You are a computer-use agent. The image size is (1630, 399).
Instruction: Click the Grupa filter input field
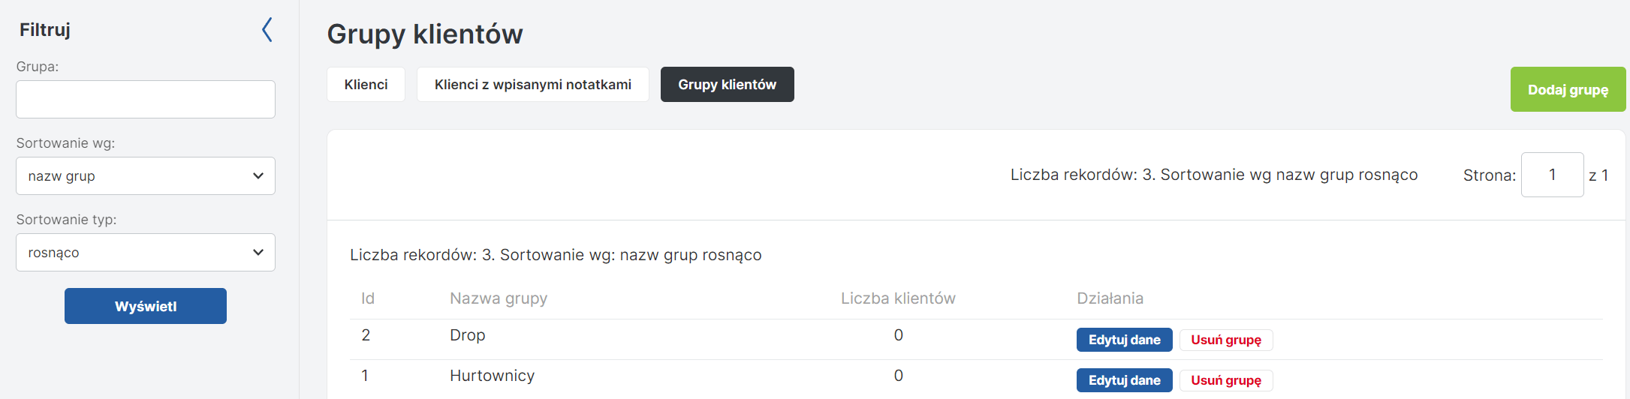tap(146, 100)
